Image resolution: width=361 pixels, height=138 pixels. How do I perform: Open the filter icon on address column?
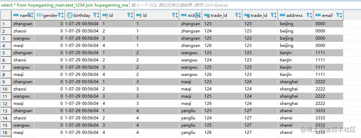tap(308, 16)
